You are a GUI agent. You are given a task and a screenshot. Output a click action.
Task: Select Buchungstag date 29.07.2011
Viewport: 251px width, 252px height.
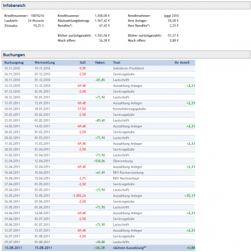point(12,242)
